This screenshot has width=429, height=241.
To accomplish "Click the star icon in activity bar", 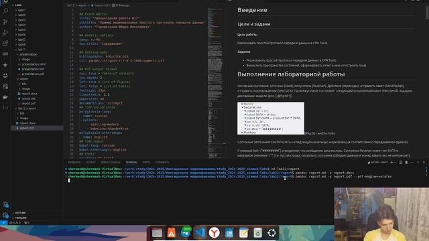I will coord(5,65).
